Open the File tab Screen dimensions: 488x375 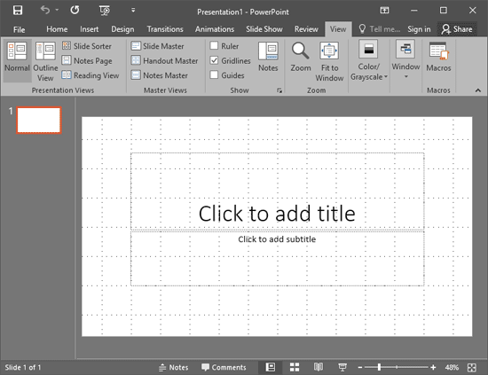pyautogui.click(x=19, y=29)
